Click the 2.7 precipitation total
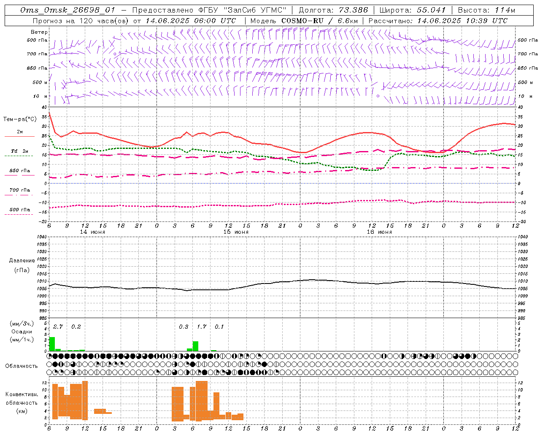This screenshot has height=432, width=540. coord(58,327)
